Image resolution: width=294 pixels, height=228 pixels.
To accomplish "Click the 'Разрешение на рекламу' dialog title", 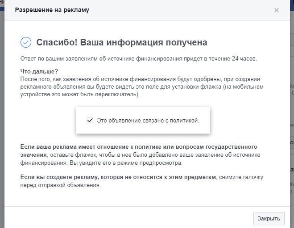I will tap(52, 10).
